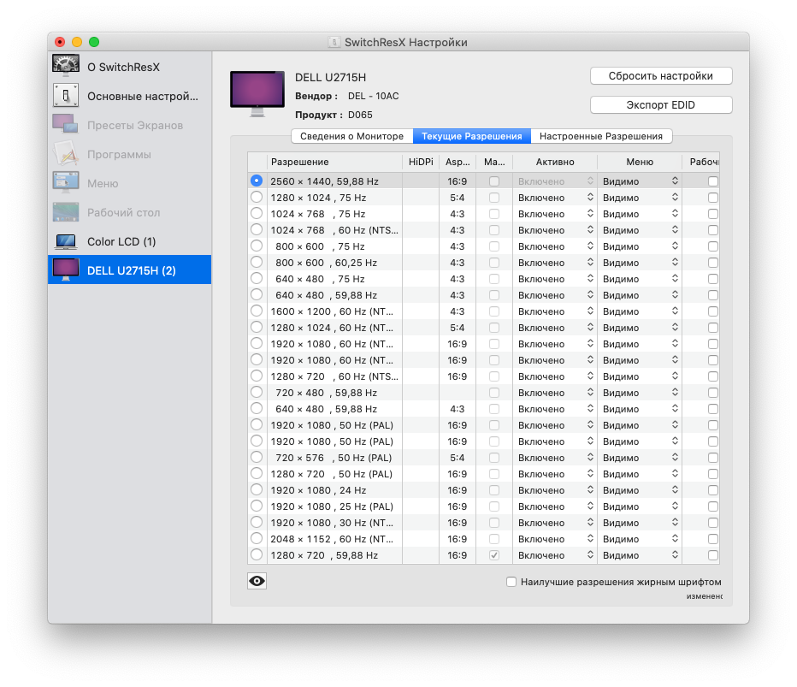This screenshot has width=797, height=687.
Task: Click the Сбросить настройки button
Action: [x=661, y=76]
